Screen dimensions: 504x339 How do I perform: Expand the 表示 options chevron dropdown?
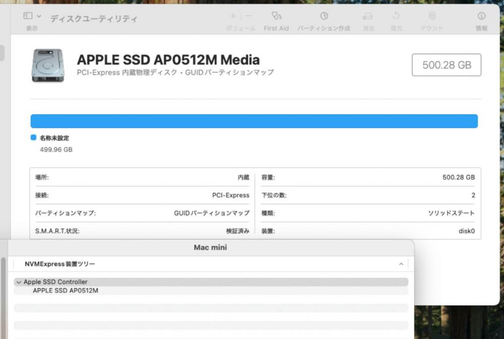(x=39, y=16)
